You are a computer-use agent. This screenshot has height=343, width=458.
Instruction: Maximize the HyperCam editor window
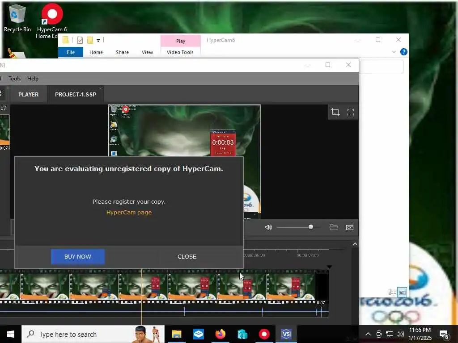pos(328,65)
